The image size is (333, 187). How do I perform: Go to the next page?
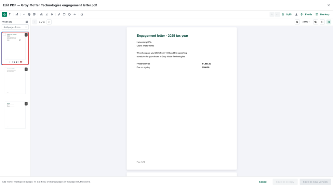click(x=49, y=22)
